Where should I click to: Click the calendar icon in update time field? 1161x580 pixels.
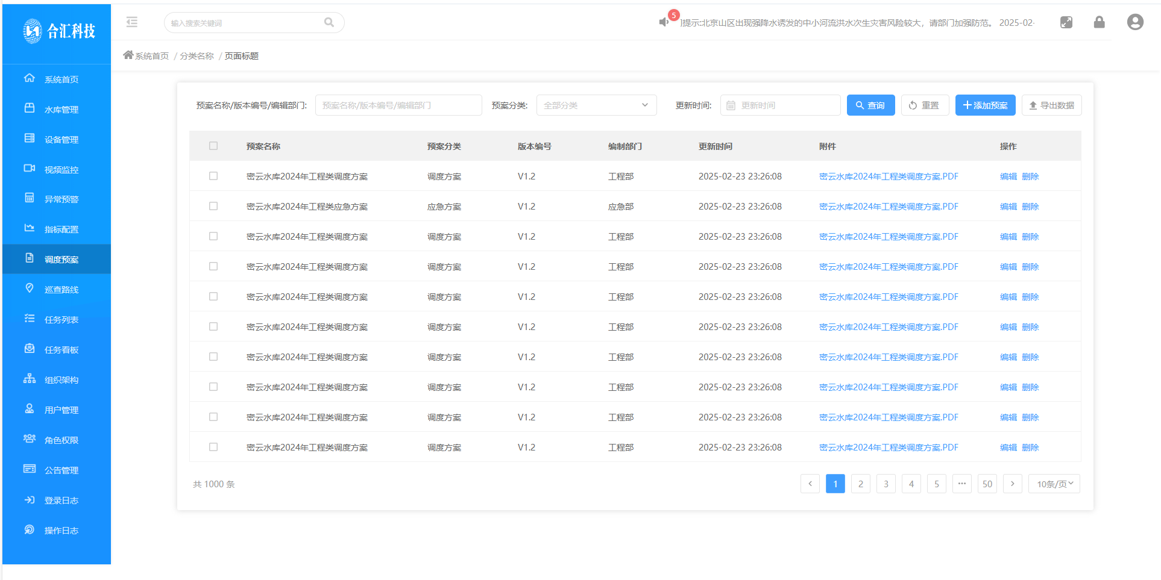tap(731, 105)
